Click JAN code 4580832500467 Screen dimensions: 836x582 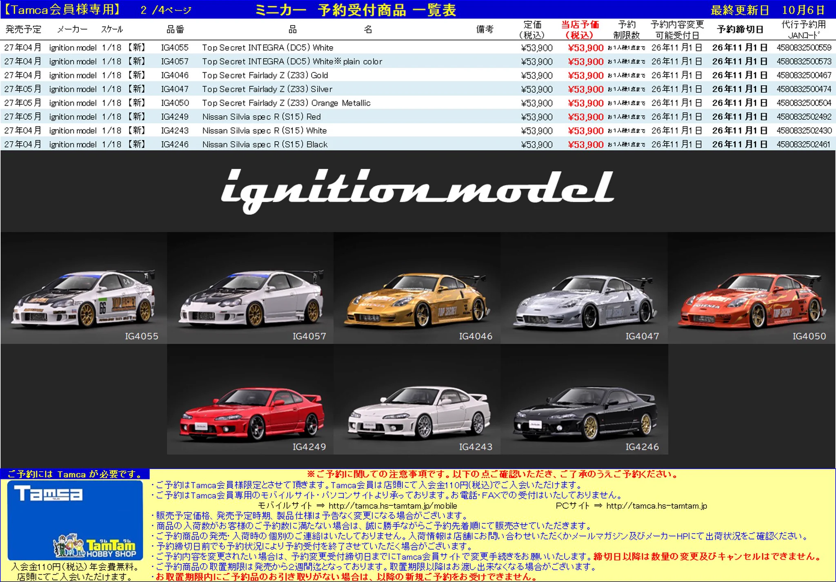[804, 76]
